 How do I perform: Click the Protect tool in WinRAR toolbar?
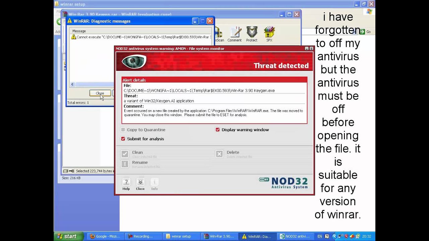(252, 34)
